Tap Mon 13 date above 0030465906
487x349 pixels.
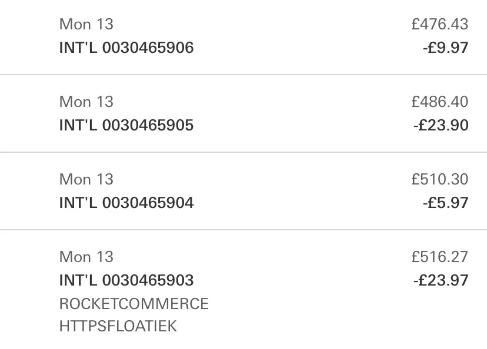click(86, 24)
